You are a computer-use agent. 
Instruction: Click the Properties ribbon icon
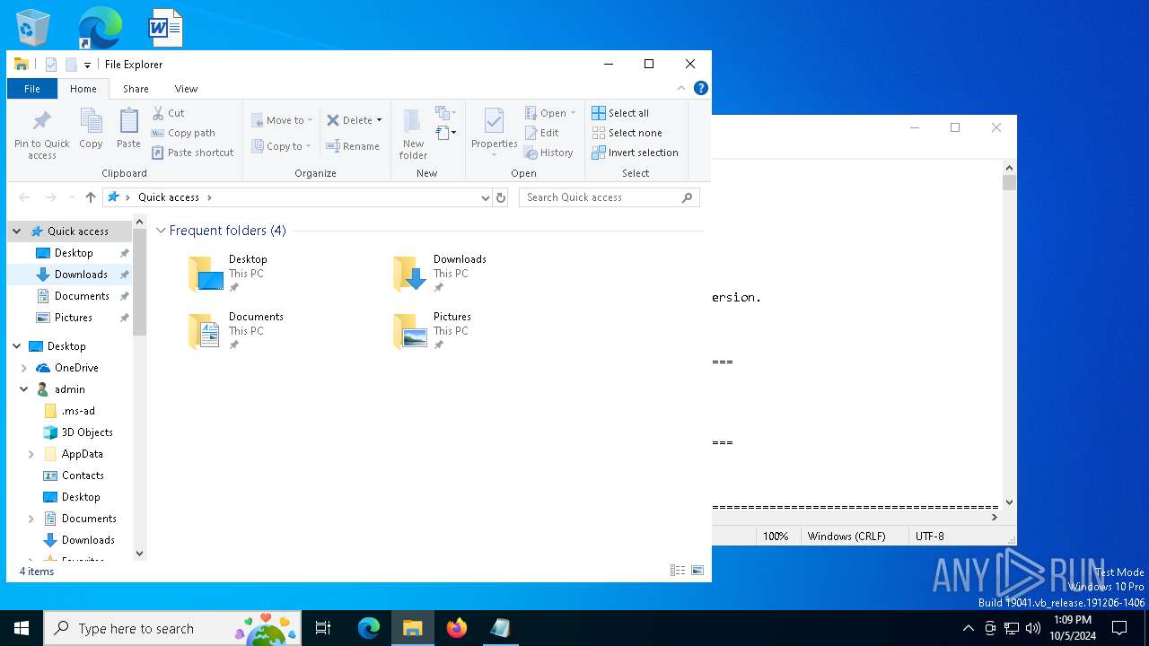[x=494, y=121]
